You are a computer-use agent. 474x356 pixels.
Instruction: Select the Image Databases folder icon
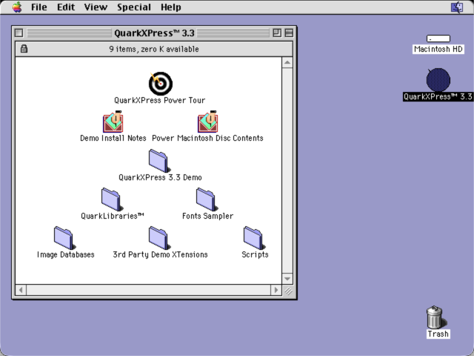point(64,238)
